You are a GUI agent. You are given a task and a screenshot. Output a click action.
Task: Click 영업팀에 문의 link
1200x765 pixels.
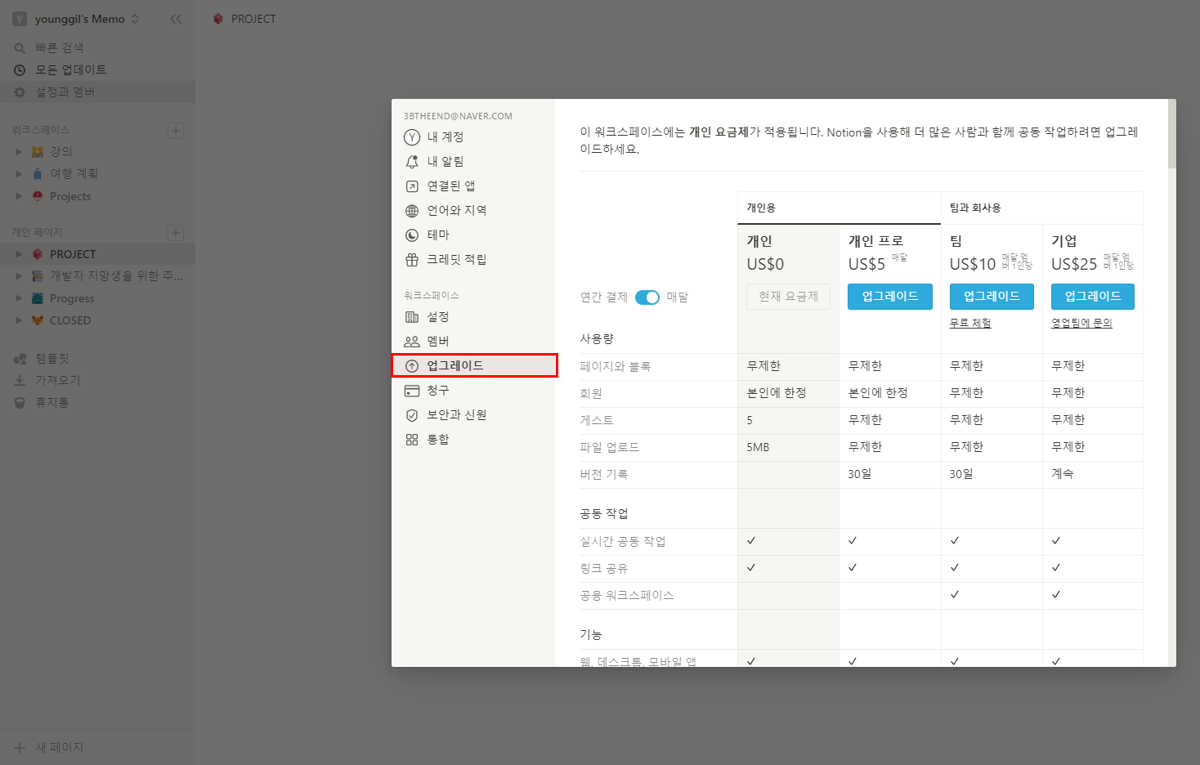point(1081,324)
